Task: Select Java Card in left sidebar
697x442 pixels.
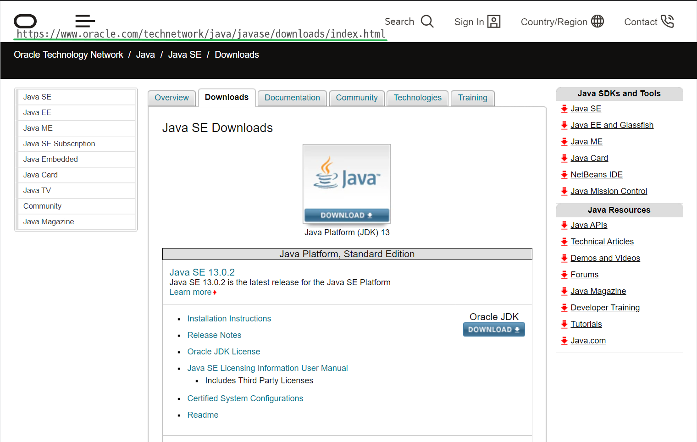Action: coord(76,175)
